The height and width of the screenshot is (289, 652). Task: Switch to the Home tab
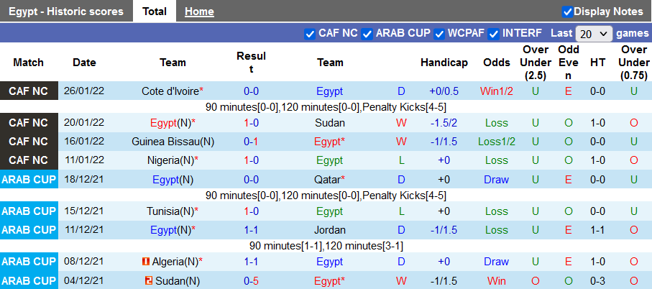pos(199,12)
